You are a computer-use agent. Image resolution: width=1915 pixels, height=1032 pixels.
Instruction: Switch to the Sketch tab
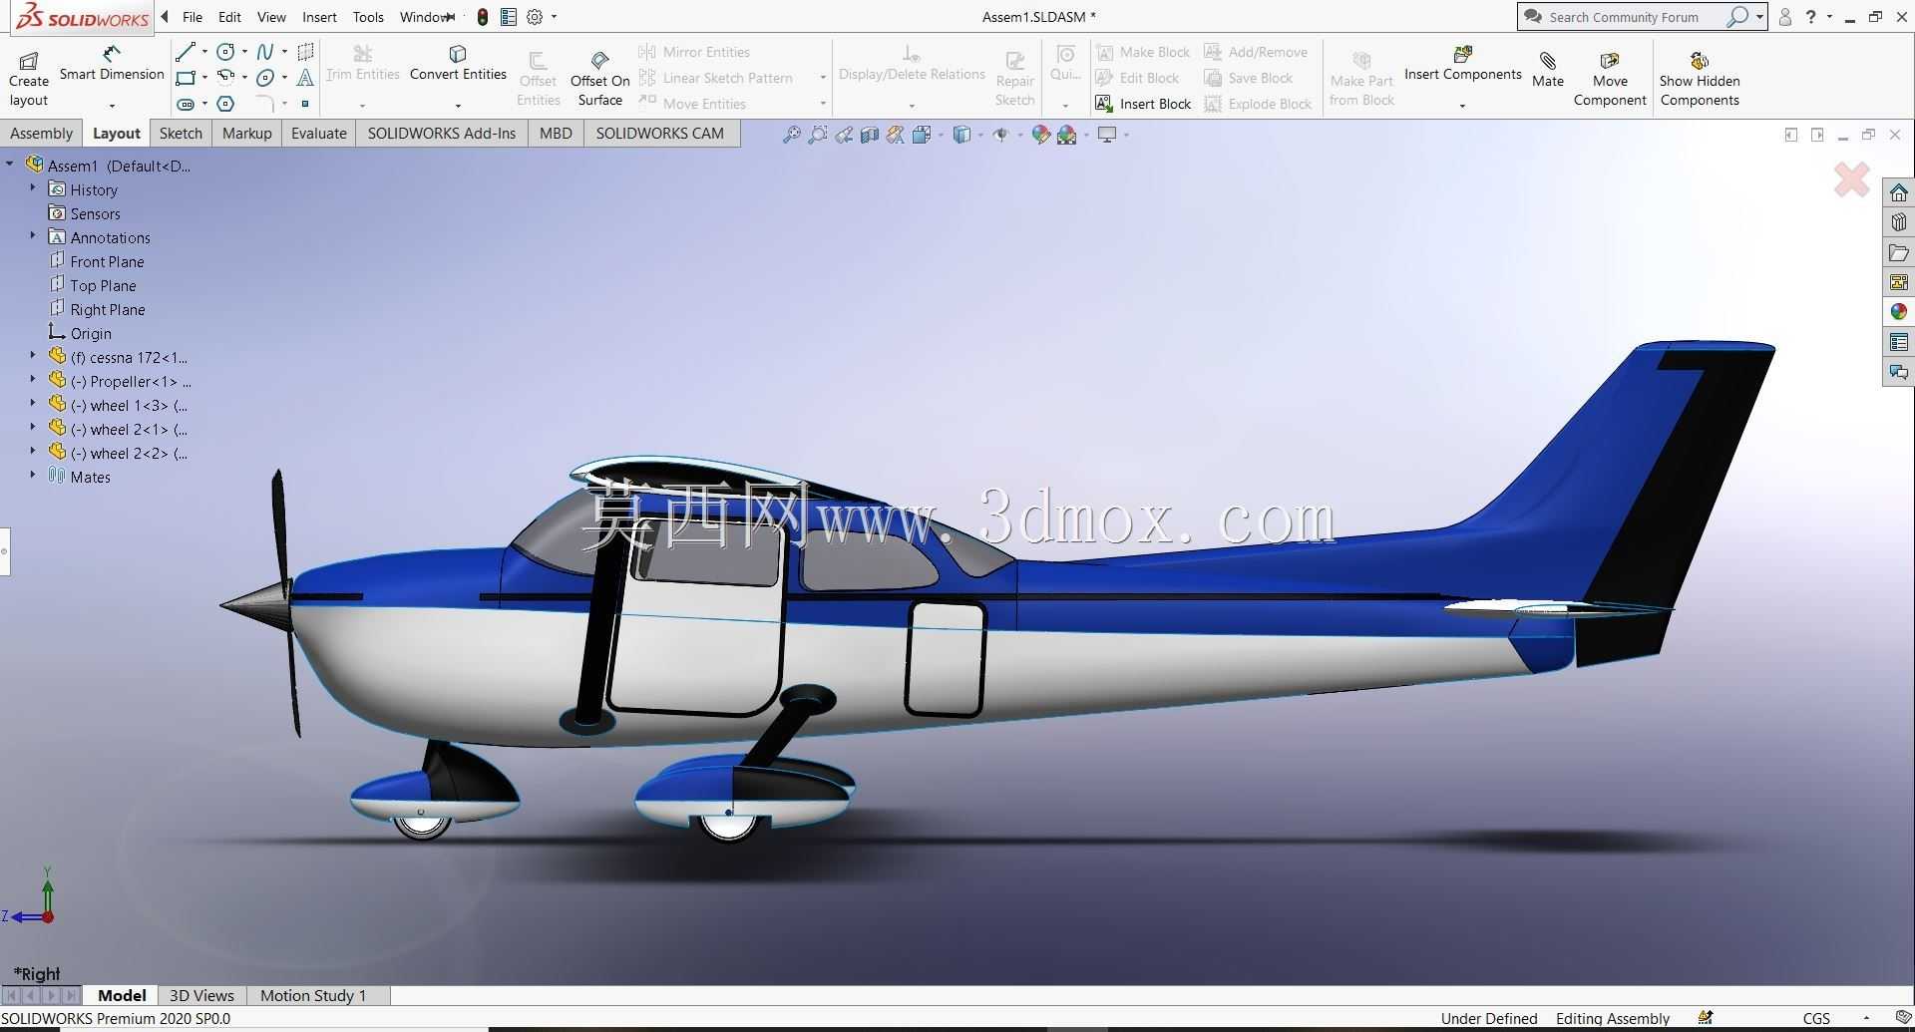(181, 134)
